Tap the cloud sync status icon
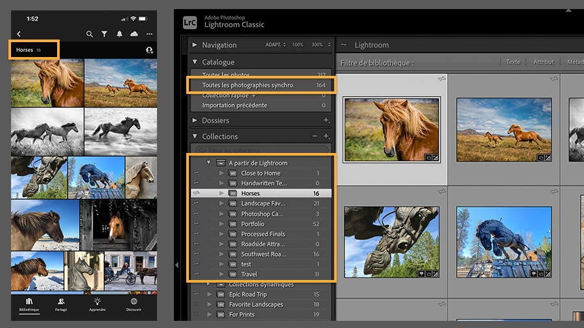The width and height of the screenshot is (584, 328). pyautogui.click(x=134, y=34)
